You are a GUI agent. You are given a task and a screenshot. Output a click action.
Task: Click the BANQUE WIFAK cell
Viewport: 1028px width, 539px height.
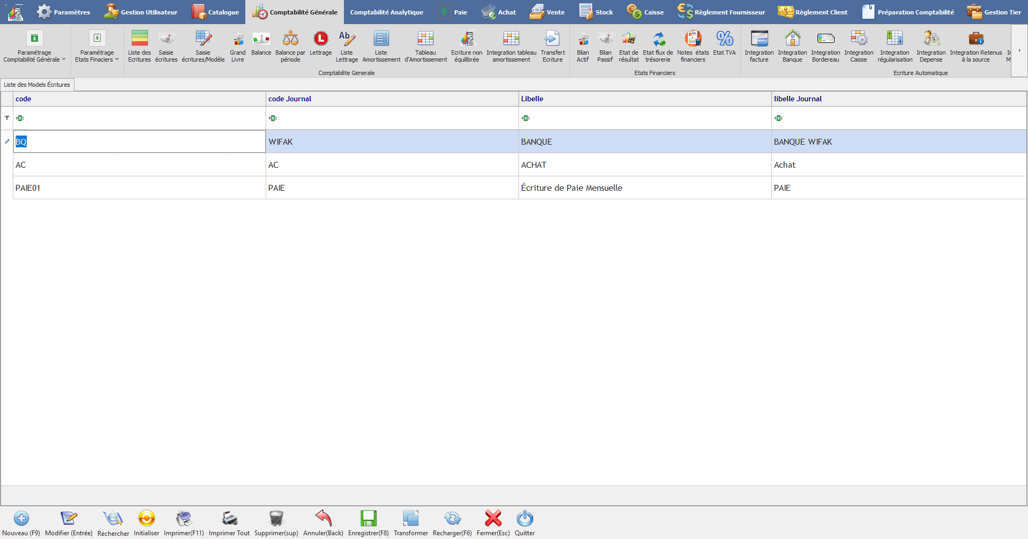[899, 141]
